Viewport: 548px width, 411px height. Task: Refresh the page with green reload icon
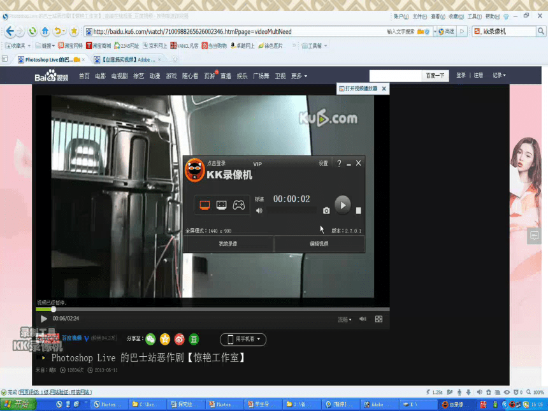[32, 31]
